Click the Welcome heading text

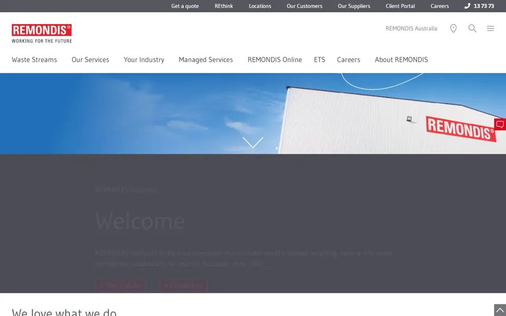140,221
